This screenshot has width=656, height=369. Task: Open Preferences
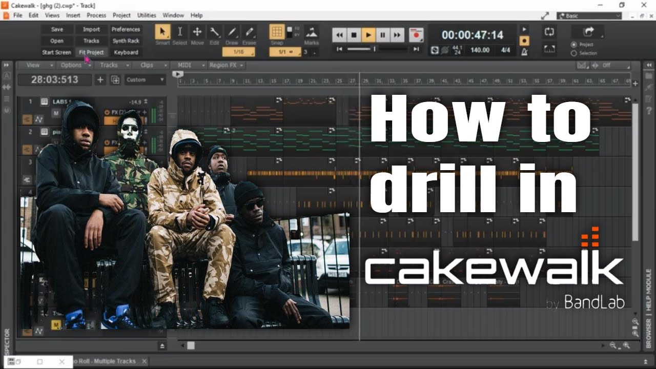tap(126, 30)
